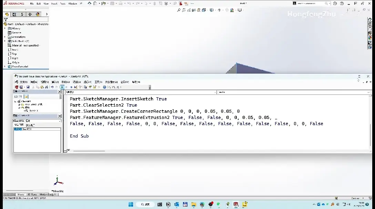
Task: Click Undo icon in VBA toolbar
Action: [52, 87]
